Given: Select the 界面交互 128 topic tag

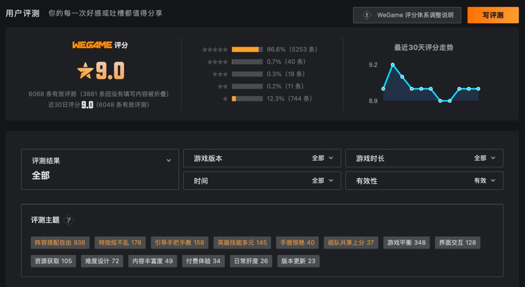Looking at the screenshot, I should coord(457,242).
